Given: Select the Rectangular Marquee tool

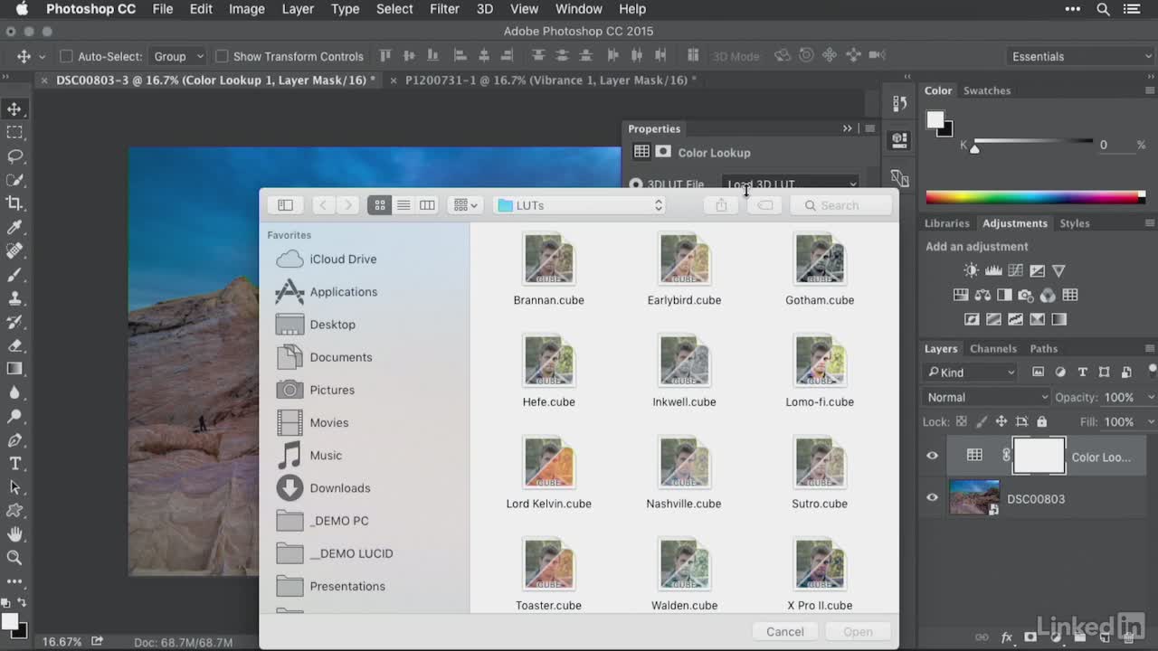Looking at the screenshot, I should point(14,133).
